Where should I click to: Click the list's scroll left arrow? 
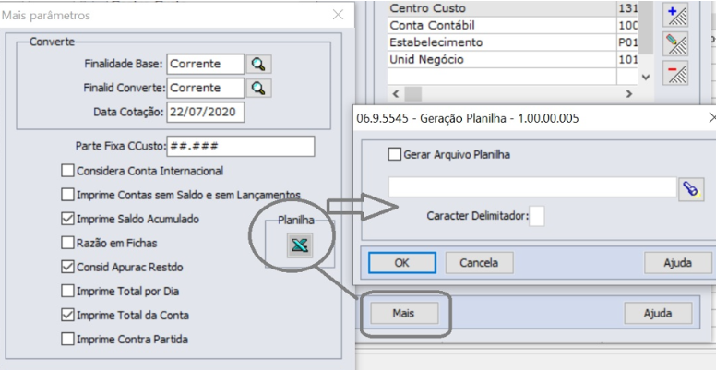click(x=396, y=94)
